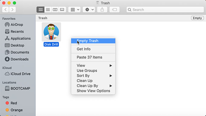Switch to icon view
Image resolution: width=206 pixels, height=116 pixels.
point(41,10)
